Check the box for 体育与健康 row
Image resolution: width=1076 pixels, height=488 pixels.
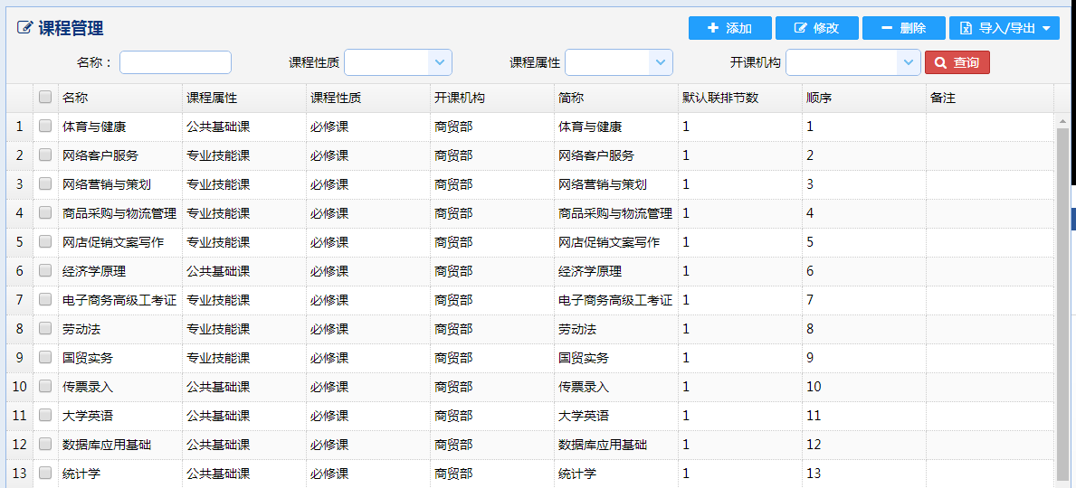(x=45, y=127)
